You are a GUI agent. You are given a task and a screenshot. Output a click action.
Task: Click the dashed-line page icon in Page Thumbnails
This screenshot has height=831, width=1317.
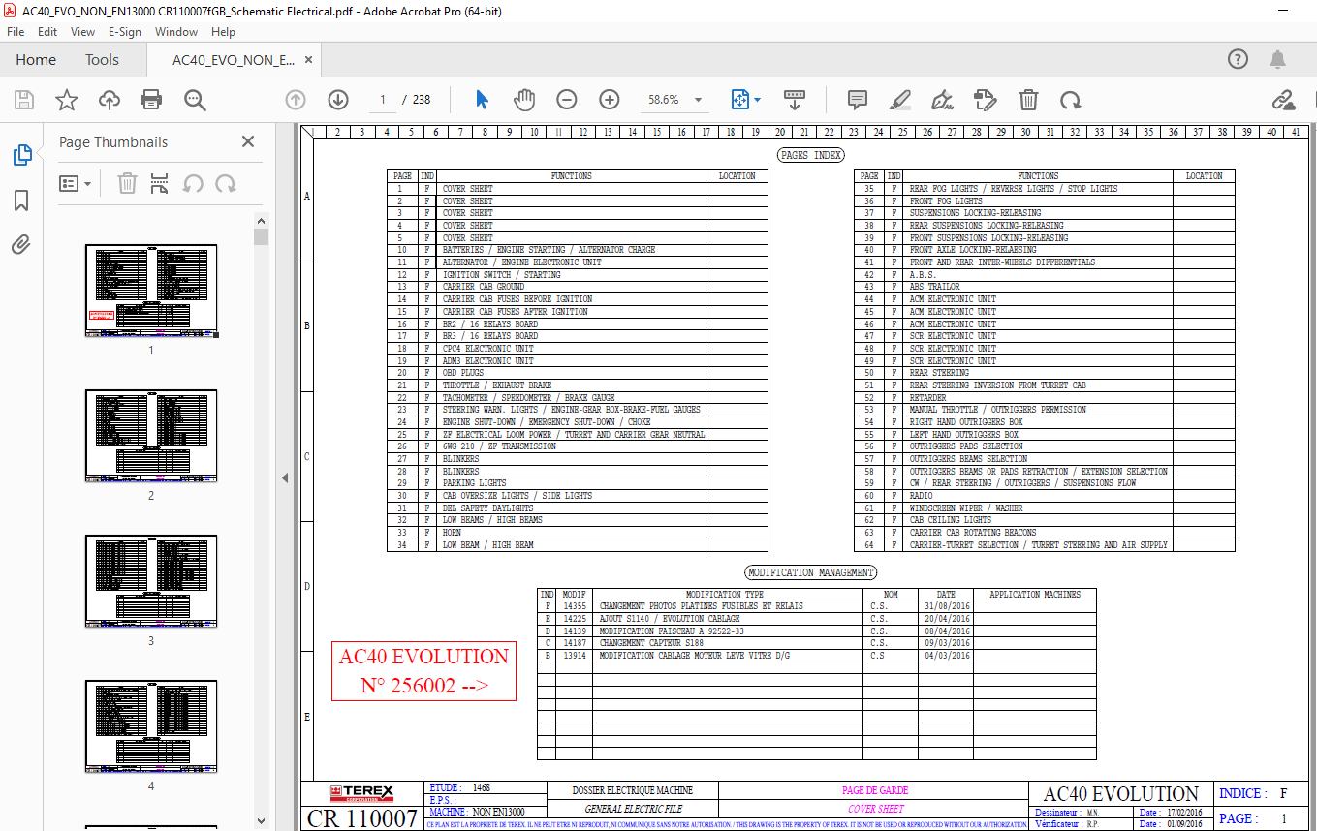tap(160, 183)
